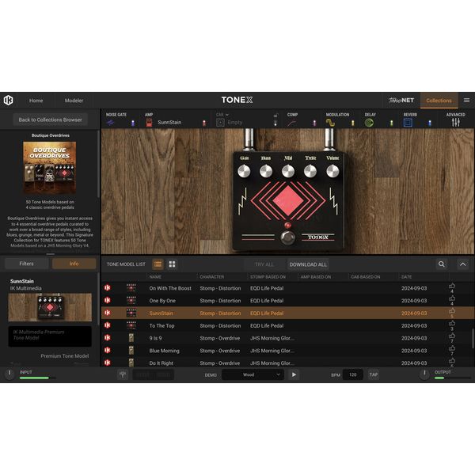Adjust the Gain knob on the pedal

(x=244, y=171)
